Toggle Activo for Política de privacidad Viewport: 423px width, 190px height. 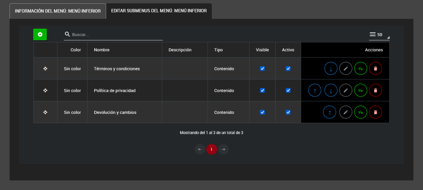click(x=288, y=90)
